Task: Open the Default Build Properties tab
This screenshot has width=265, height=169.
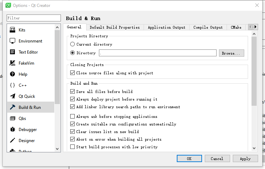Action: click(115, 27)
